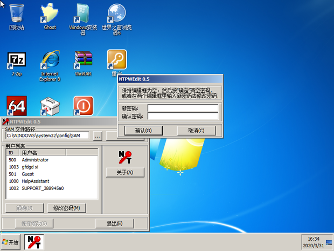Screen dimensions: 334x251
Task: Select the SUPPORT_388945a0 user row
Action: click(x=52, y=188)
